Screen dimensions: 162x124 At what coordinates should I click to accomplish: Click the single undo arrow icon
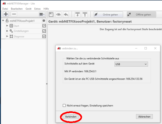[66, 14]
